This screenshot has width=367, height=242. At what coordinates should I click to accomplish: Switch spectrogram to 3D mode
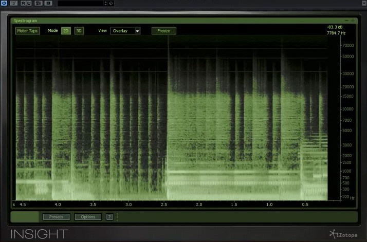tap(79, 31)
